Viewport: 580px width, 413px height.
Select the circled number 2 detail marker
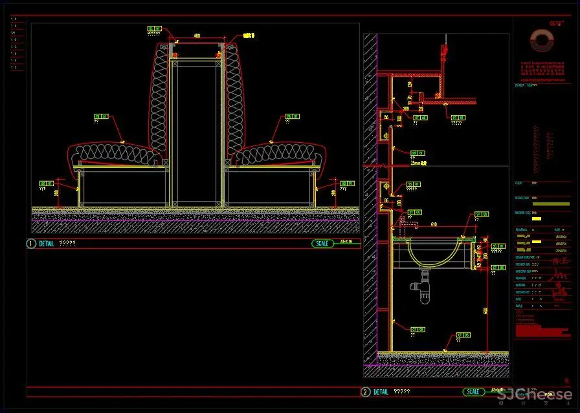[x=365, y=392]
